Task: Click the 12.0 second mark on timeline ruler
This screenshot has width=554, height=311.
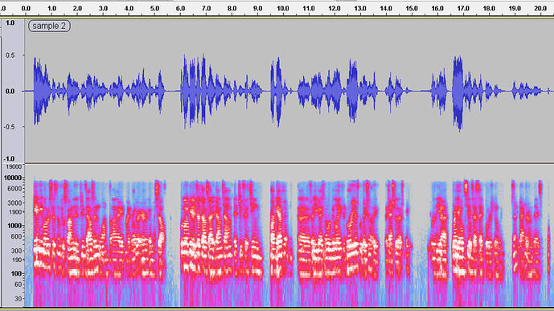Action: coord(334,8)
